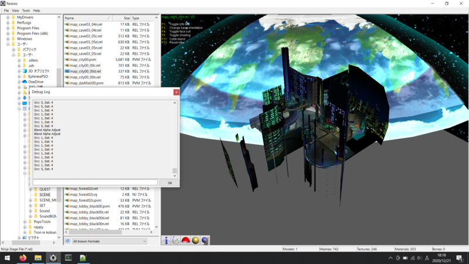469x264 pixels.
Task: Open the View menu
Action: (x=15, y=11)
